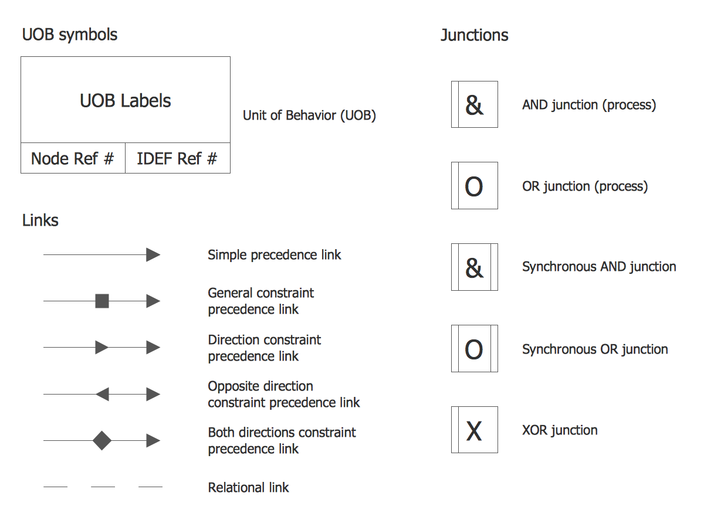Click the diamond on both directions link
Image resolution: width=714 pixels, height=520 pixels.
(x=102, y=440)
